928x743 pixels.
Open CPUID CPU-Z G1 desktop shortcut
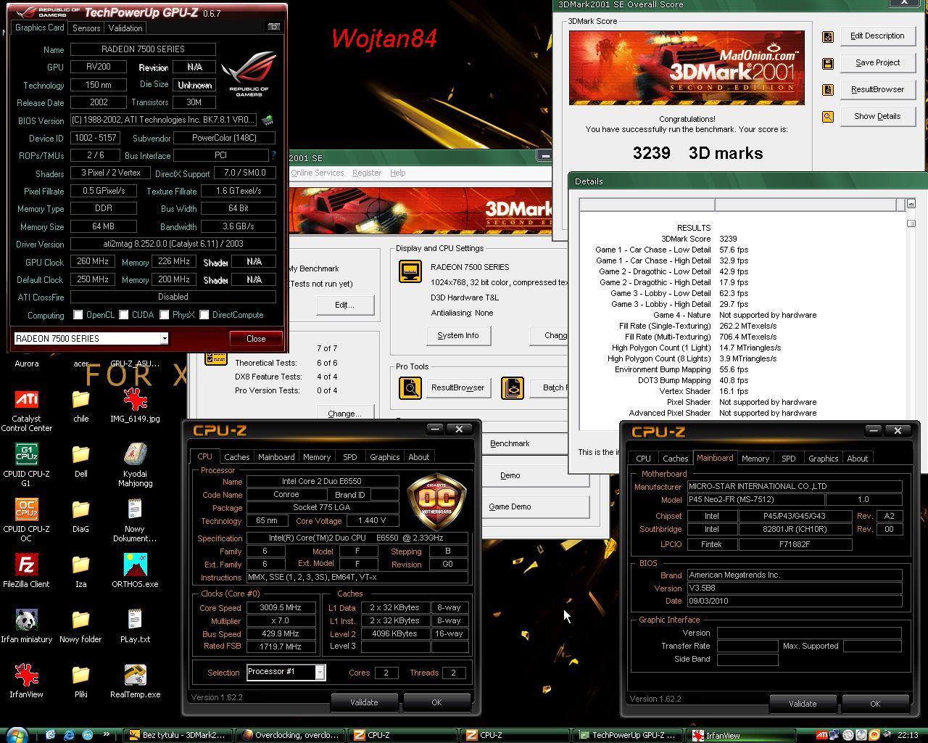click(27, 465)
